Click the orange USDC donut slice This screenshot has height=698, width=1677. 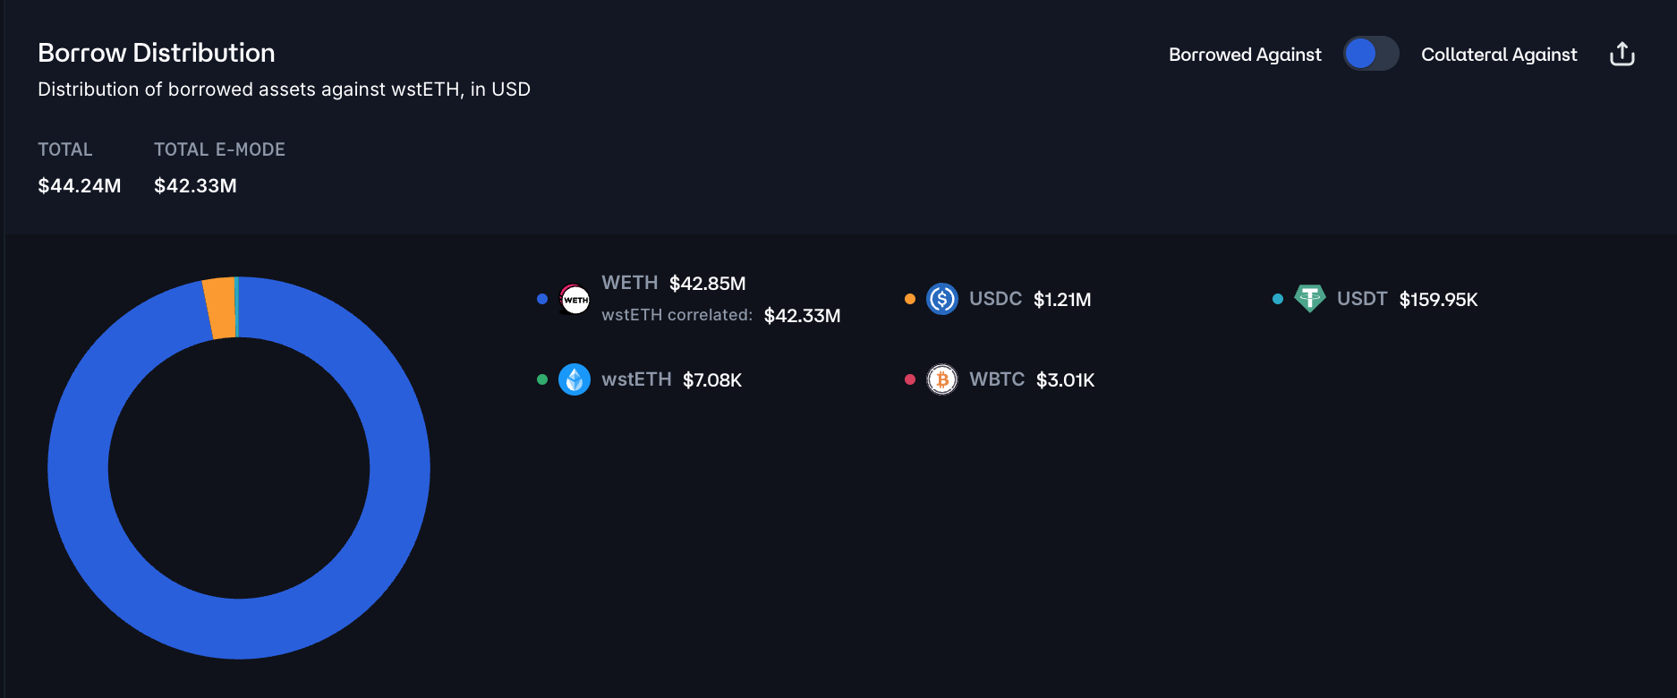(x=220, y=309)
